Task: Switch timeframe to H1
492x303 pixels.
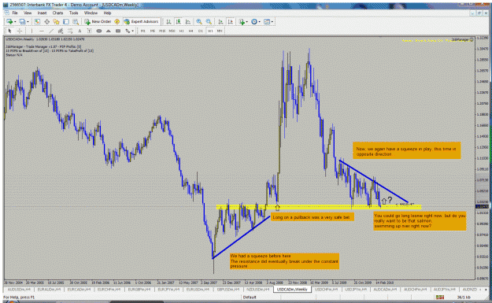Action: tap(181, 31)
